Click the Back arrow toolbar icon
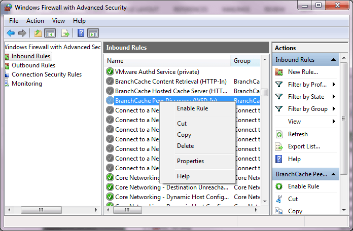Screen dimensions: 353x231 point(11,33)
